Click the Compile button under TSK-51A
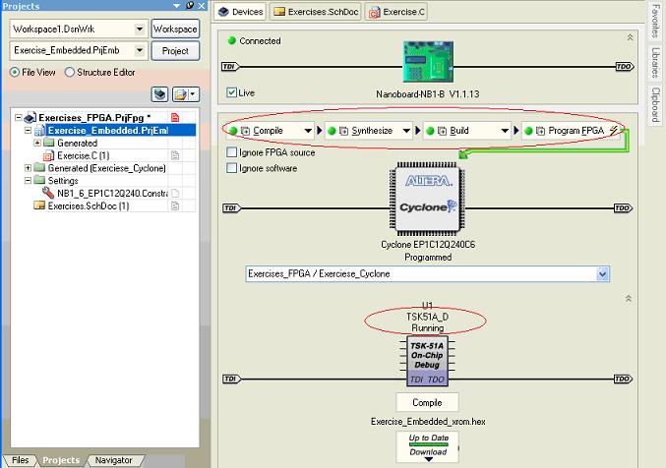Image resolution: width=666 pixels, height=468 pixels. pyautogui.click(x=427, y=402)
